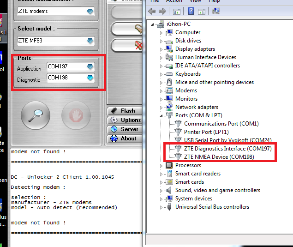Expand the Smart cards category
The width and height of the screenshot is (293, 247).
161,182
